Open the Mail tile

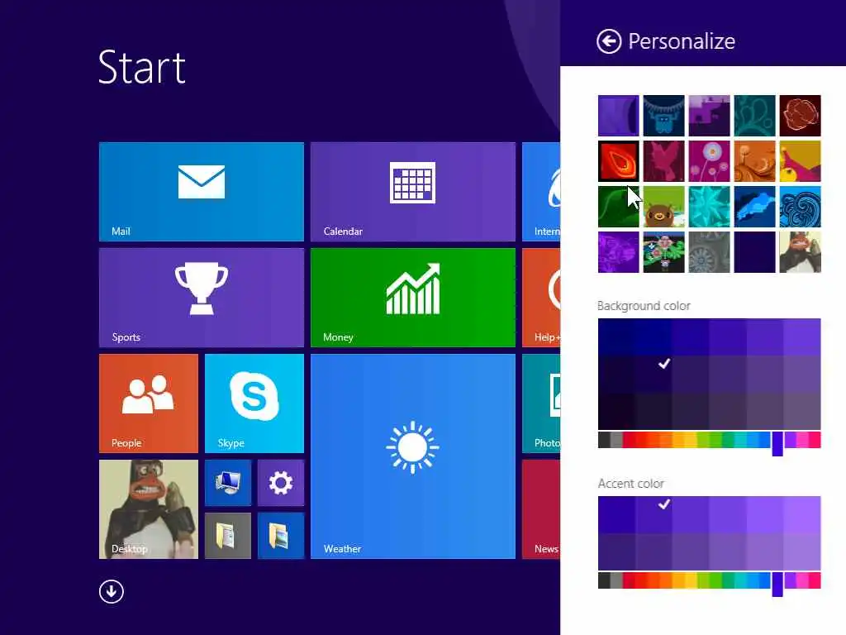202,192
